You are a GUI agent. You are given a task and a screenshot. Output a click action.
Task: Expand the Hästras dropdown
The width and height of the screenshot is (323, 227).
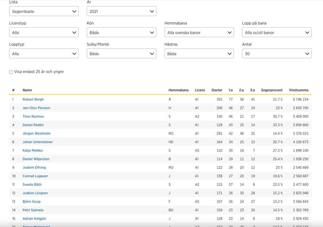(199, 54)
